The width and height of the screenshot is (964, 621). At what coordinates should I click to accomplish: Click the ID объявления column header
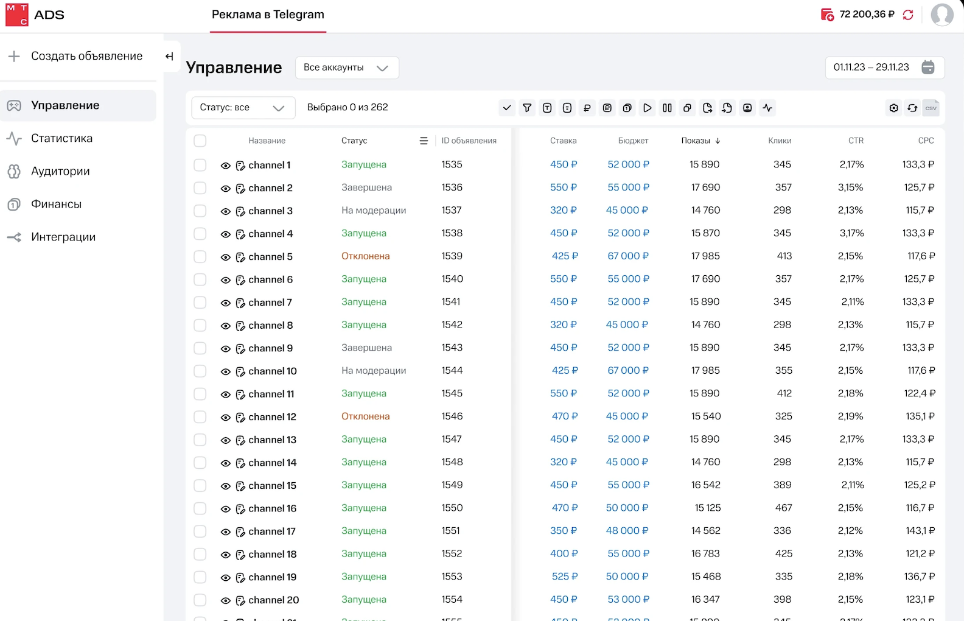(x=469, y=141)
